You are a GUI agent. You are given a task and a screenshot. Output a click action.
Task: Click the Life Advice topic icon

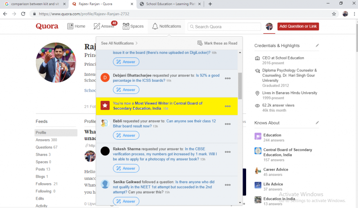[x=258, y=185]
